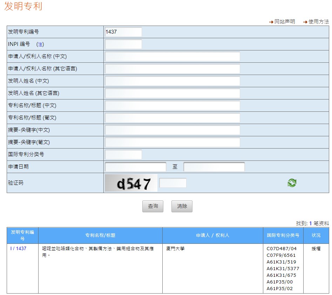Click the 发明人姓名 (中文) input field
This screenshot has width=332, height=295.
point(172,81)
